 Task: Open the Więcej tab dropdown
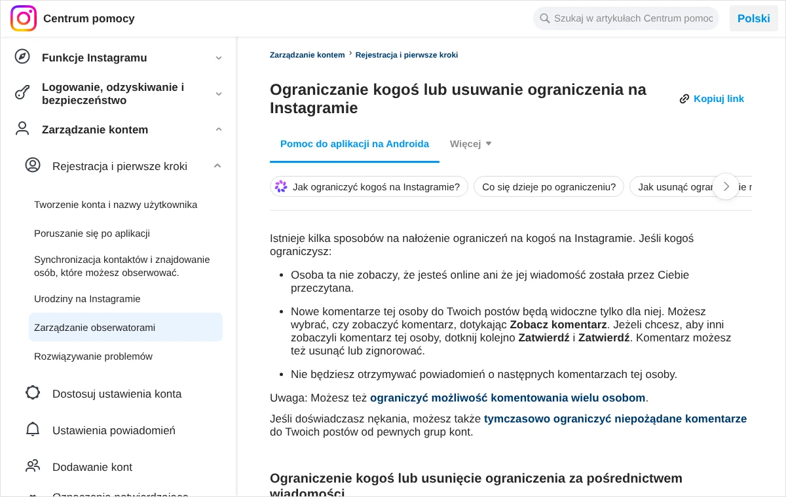click(471, 144)
